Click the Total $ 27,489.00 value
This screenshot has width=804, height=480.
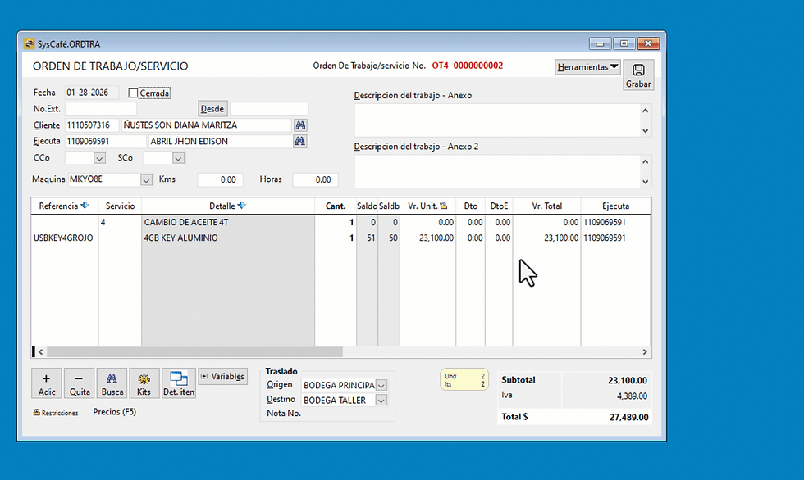click(628, 417)
